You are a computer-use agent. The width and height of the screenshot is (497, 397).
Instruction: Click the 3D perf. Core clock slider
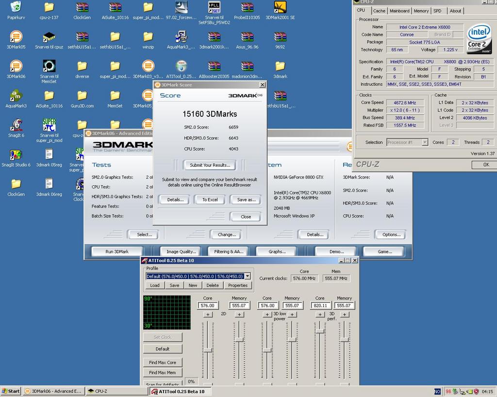point(320,331)
